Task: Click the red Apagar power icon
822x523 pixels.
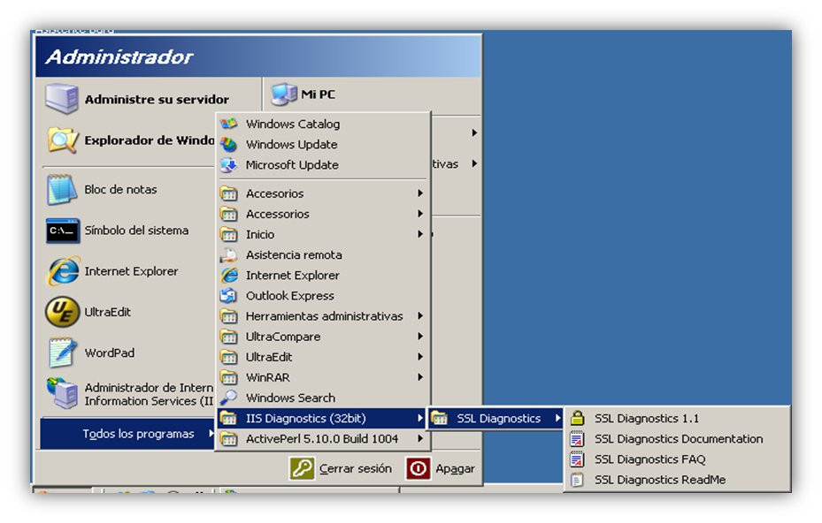Action: 418,468
